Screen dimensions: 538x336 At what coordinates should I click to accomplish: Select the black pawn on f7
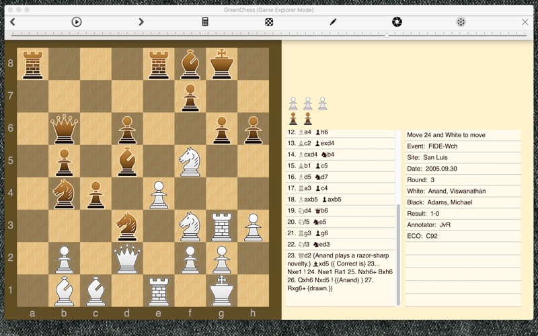[190, 97]
